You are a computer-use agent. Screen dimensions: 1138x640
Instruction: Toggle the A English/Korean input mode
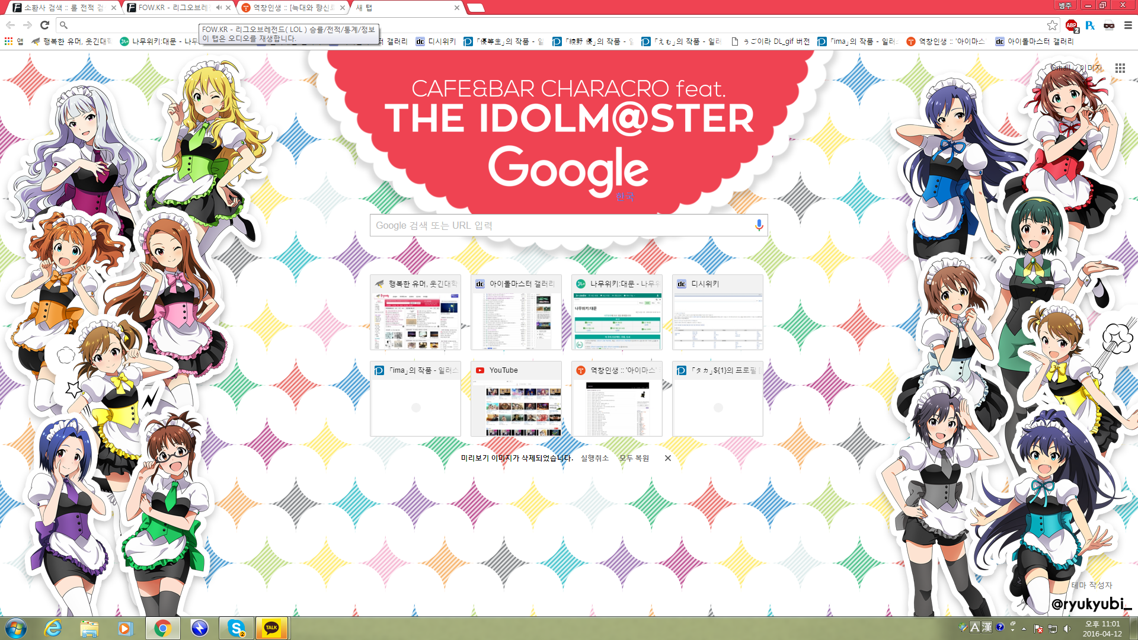click(x=974, y=627)
